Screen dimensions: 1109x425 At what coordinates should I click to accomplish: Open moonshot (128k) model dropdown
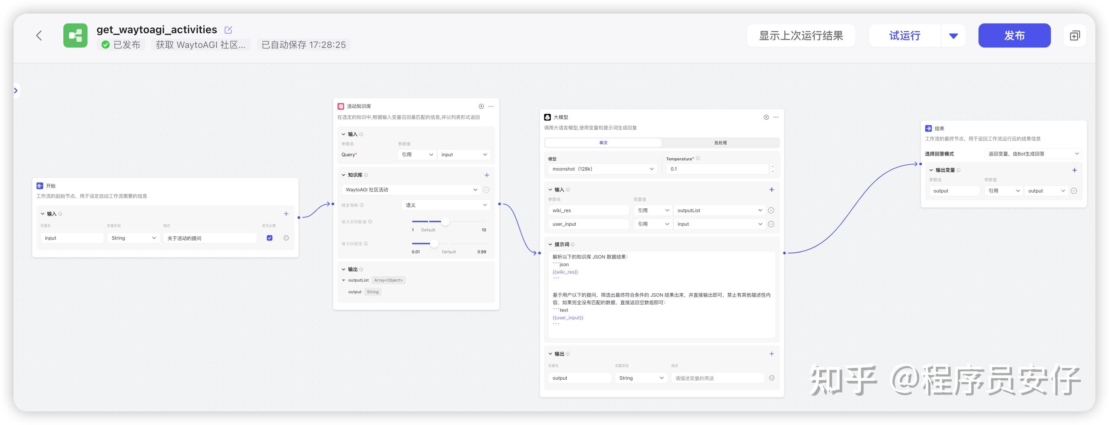602,169
